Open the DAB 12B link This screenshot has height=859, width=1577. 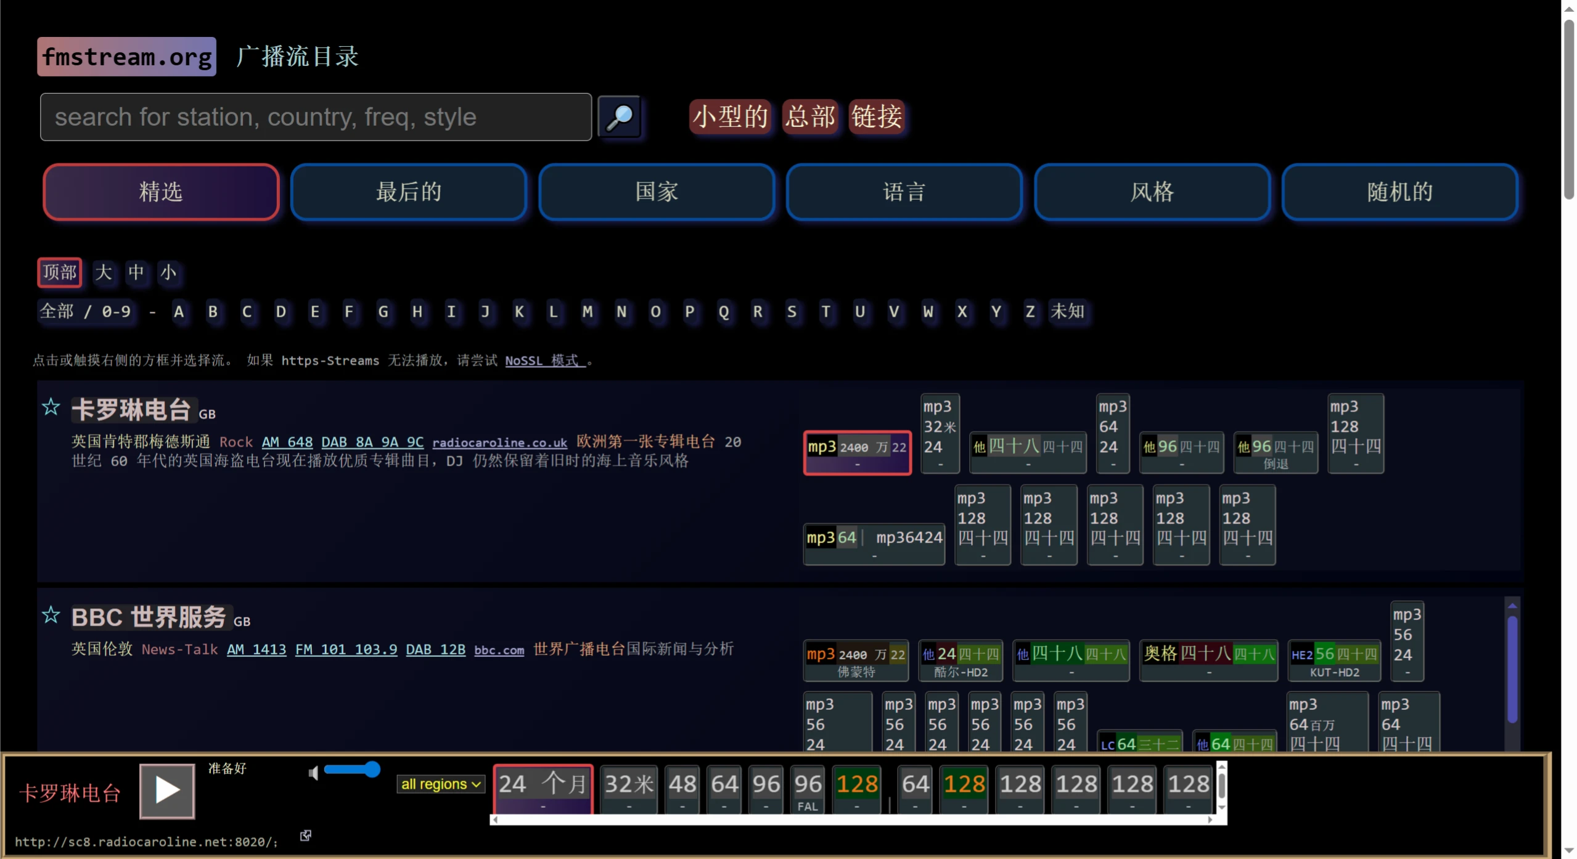tap(435, 649)
